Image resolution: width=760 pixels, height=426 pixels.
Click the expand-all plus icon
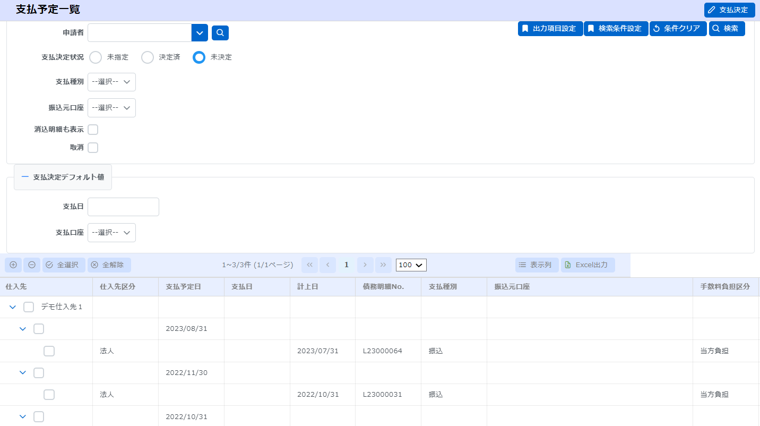13,265
